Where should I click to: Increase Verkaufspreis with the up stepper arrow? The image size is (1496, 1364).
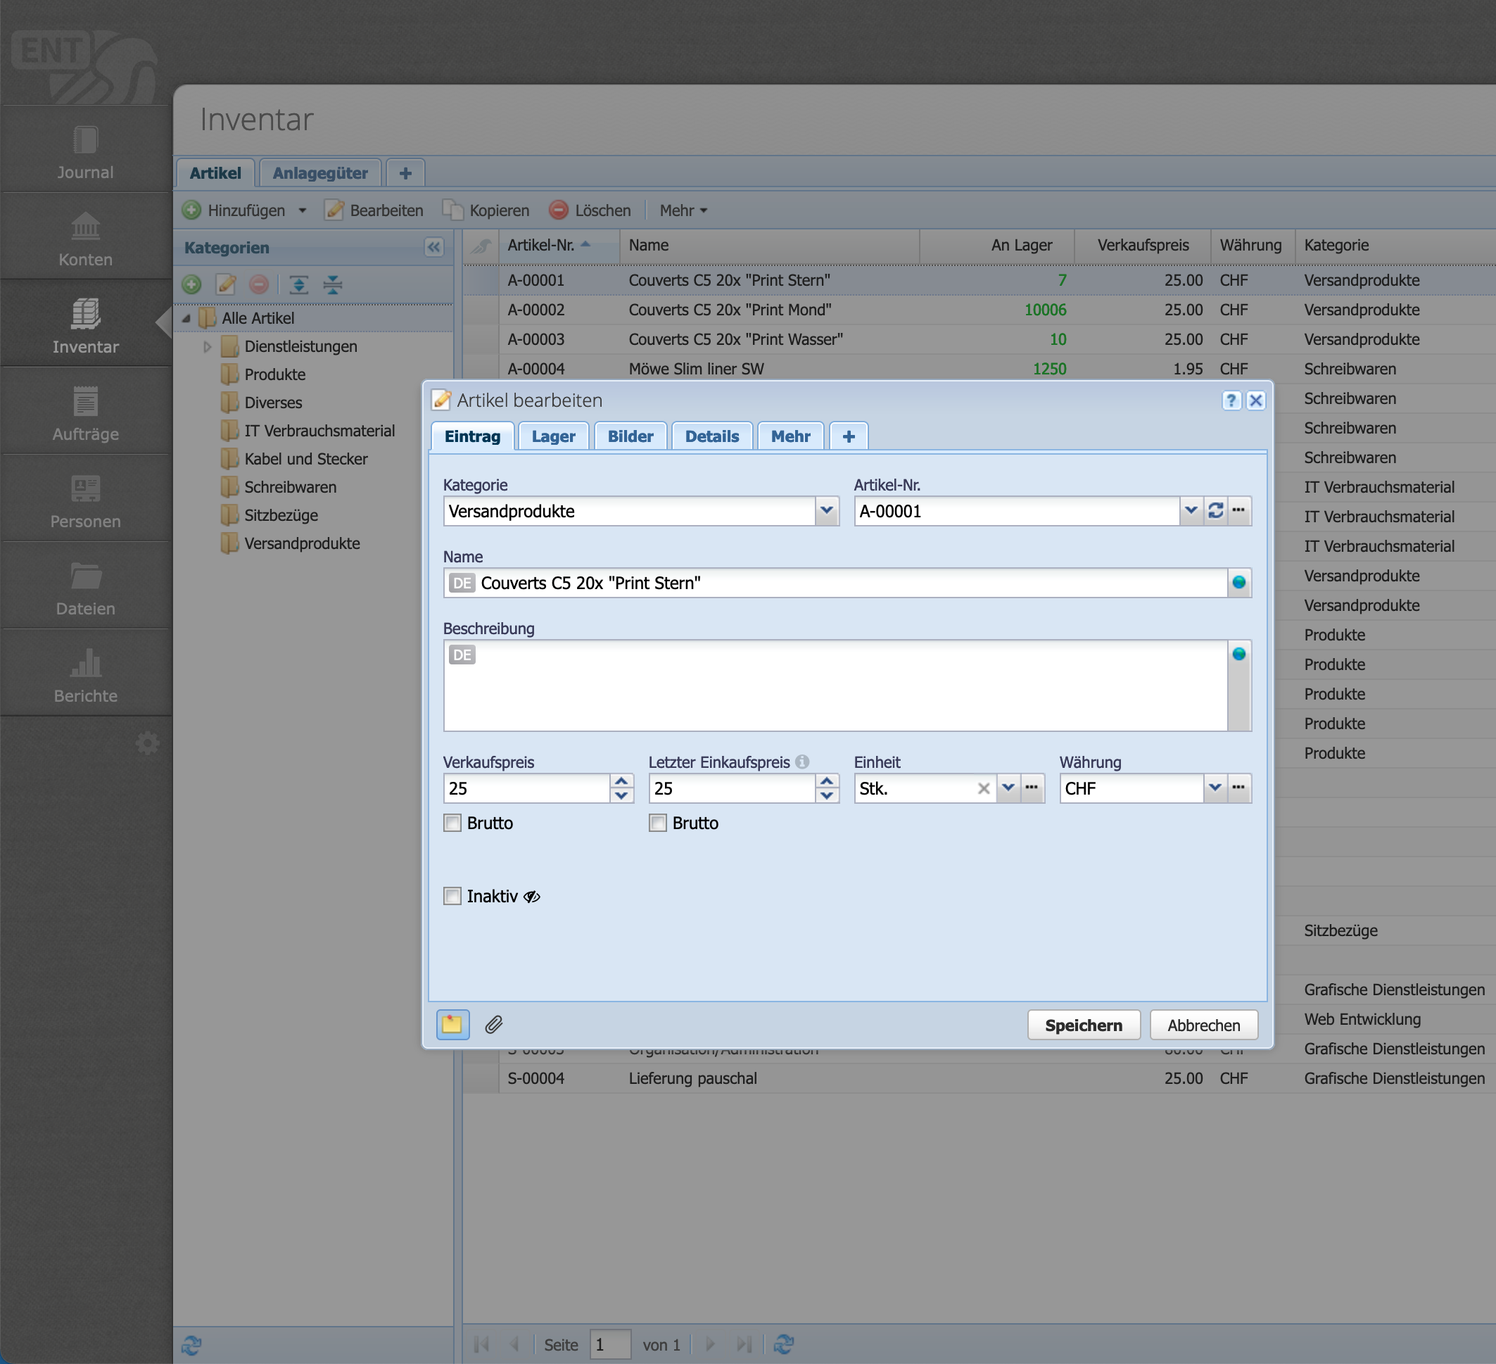pyautogui.click(x=621, y=781)
